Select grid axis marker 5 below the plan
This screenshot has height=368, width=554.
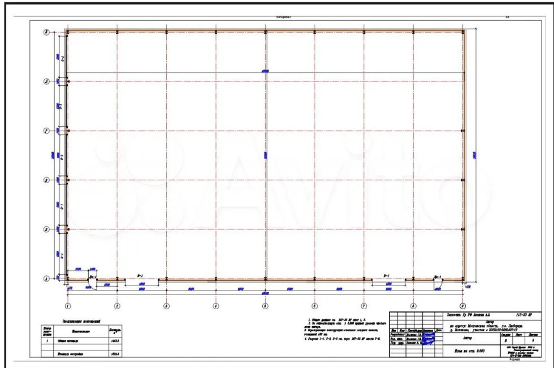[265, 306]
